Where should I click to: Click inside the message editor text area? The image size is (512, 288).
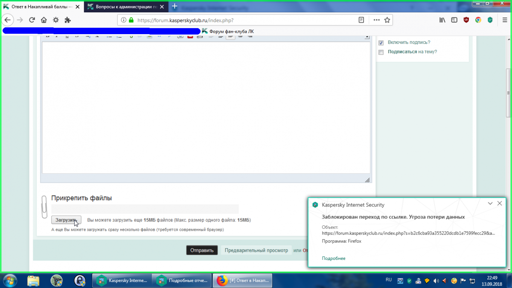205,107
